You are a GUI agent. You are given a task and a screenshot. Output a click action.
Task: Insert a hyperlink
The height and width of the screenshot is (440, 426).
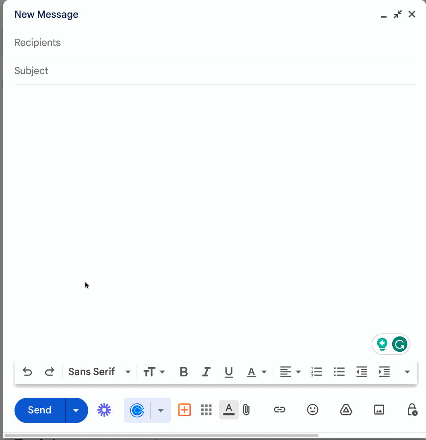pos(279,410)
